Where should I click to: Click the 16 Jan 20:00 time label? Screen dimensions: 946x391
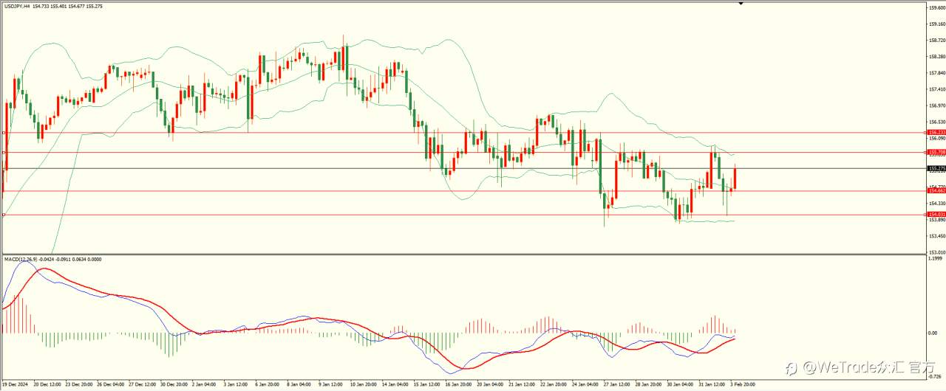click(457, 384)
